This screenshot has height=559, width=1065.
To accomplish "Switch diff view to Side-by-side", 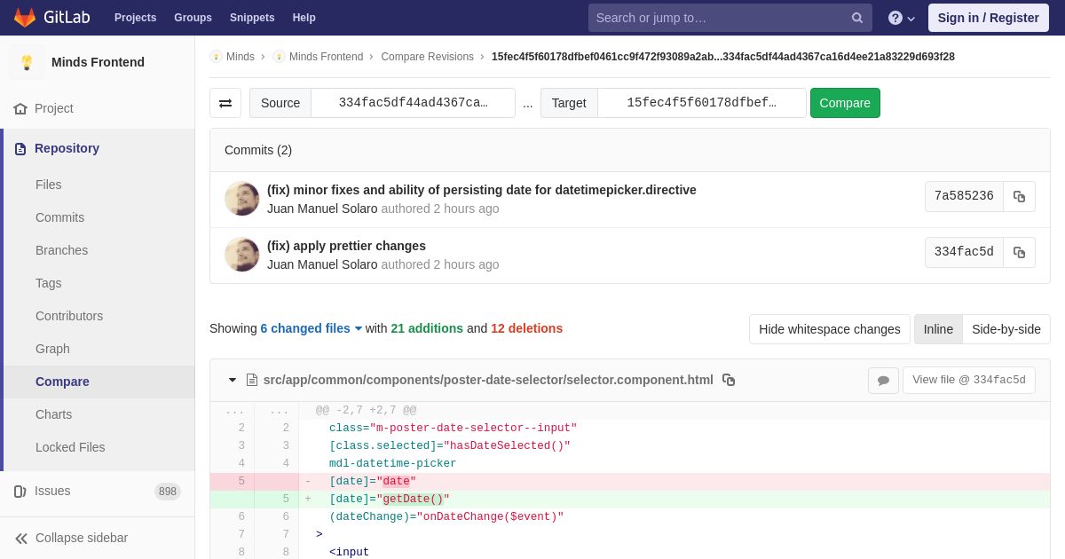I will [x=1006, y=329].
